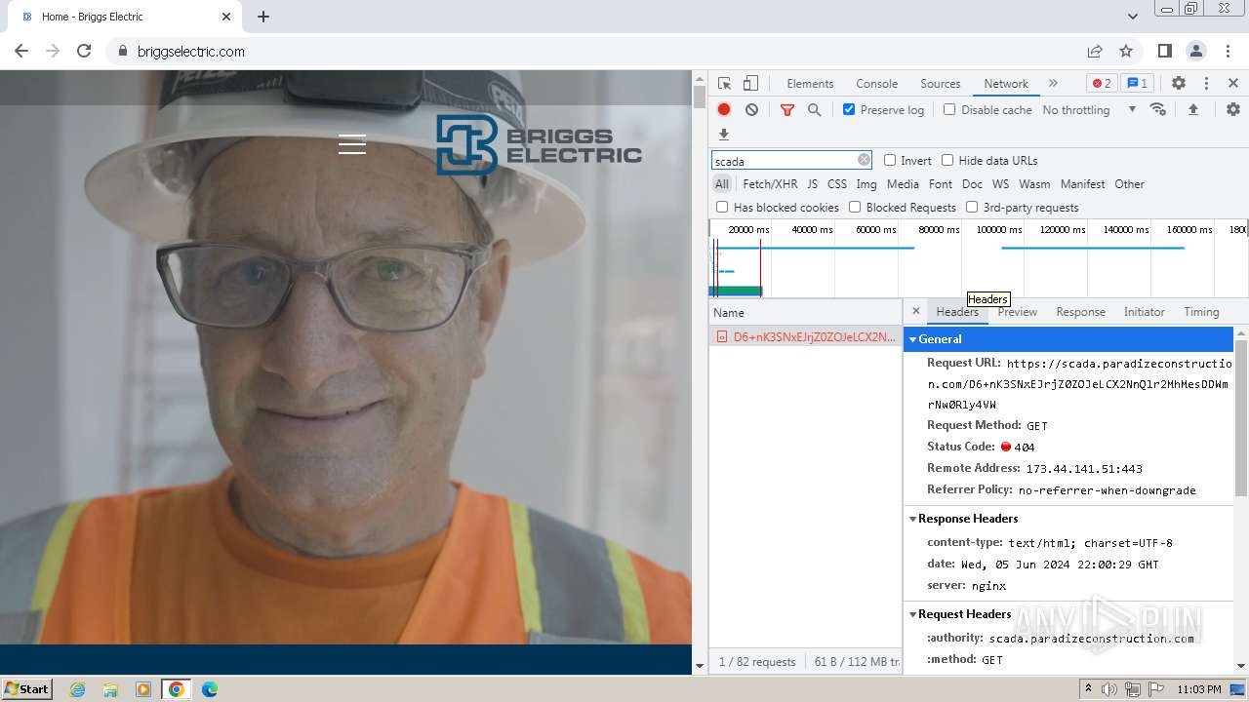Screen dimensions: 1249x702
Task: Toggle the device toolbar icon
Action: pos(750,84)
